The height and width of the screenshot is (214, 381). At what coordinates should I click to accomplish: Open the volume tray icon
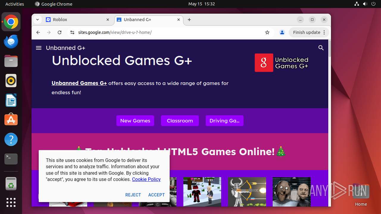pyautogui.click(x=365, y=4)
